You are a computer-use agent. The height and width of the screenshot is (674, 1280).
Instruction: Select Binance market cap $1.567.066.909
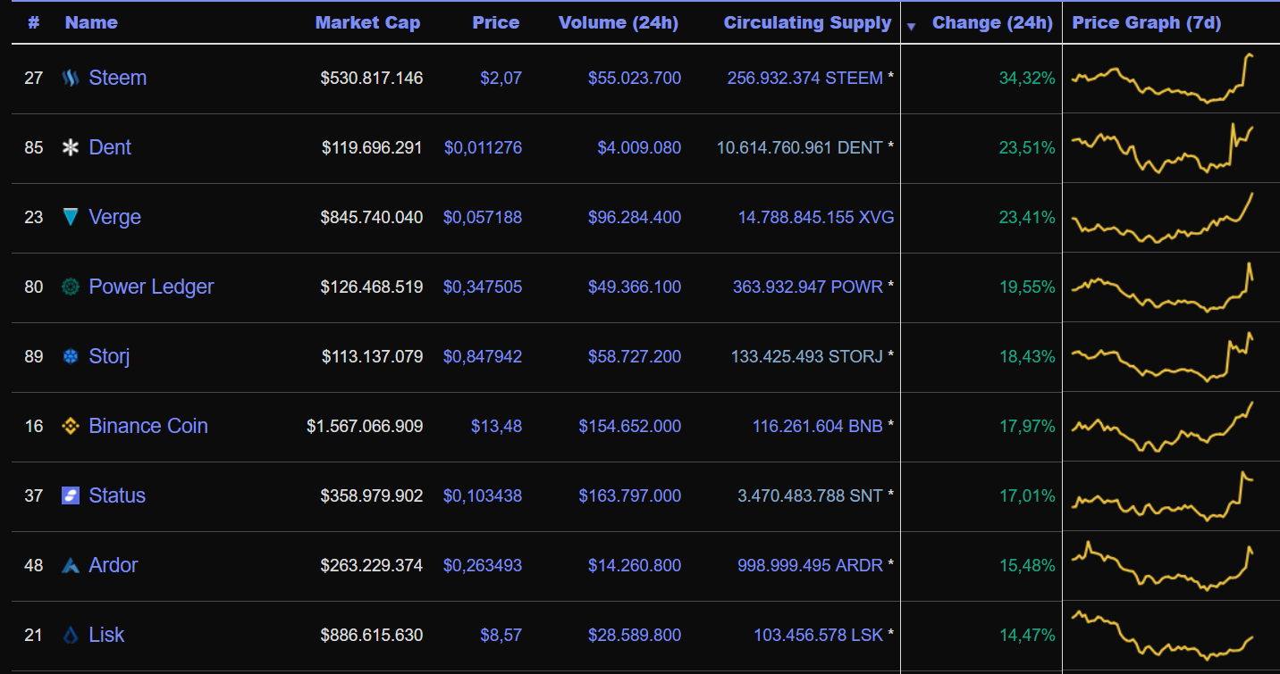365,427
